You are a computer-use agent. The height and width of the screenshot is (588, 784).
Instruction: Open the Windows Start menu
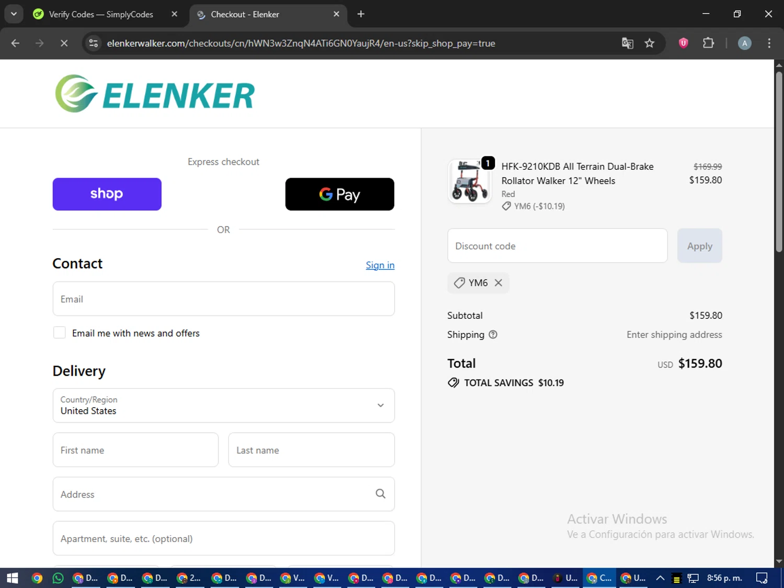coord(13,578)
